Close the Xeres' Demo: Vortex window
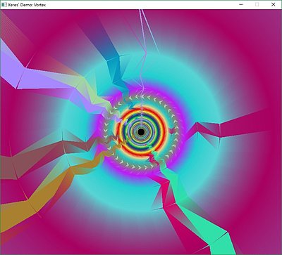The image size is (282, 255). click(x=274, y=4)
